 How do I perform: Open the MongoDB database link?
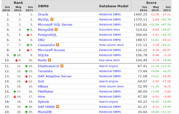46,30
